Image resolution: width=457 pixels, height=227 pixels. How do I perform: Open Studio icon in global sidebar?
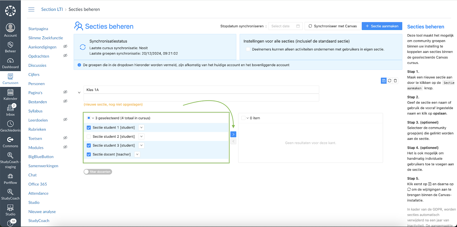(x=10, y=208)
